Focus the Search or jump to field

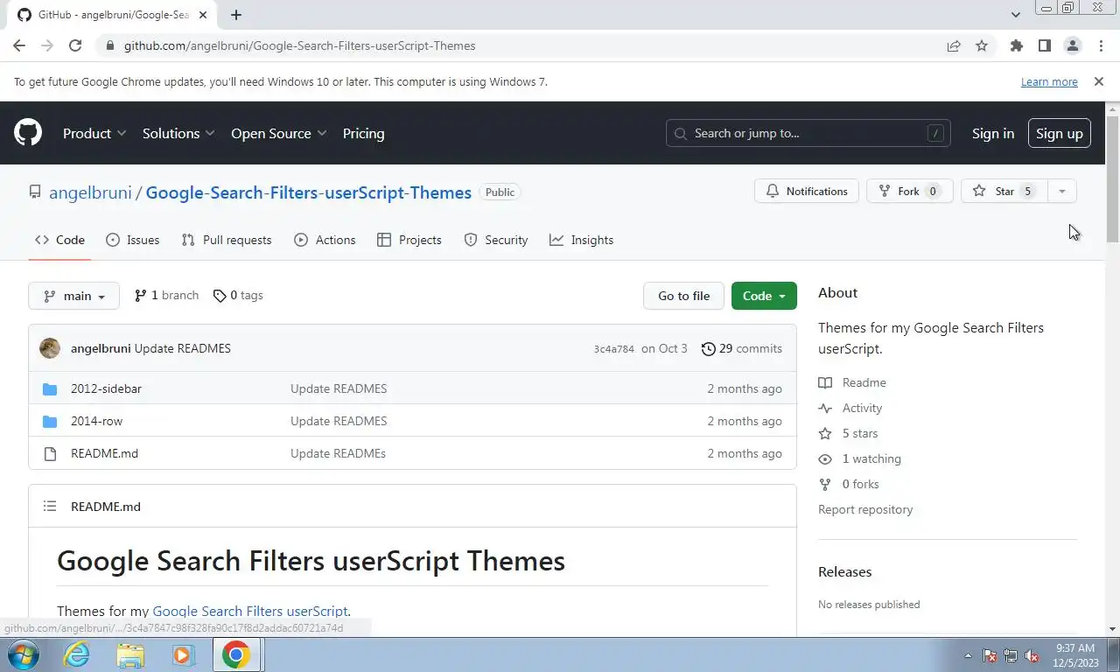[x=808, y=133]
